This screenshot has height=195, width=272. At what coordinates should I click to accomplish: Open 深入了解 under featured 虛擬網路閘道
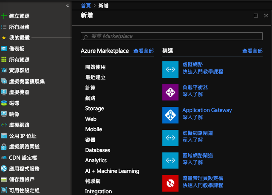(x=193, y=140)
